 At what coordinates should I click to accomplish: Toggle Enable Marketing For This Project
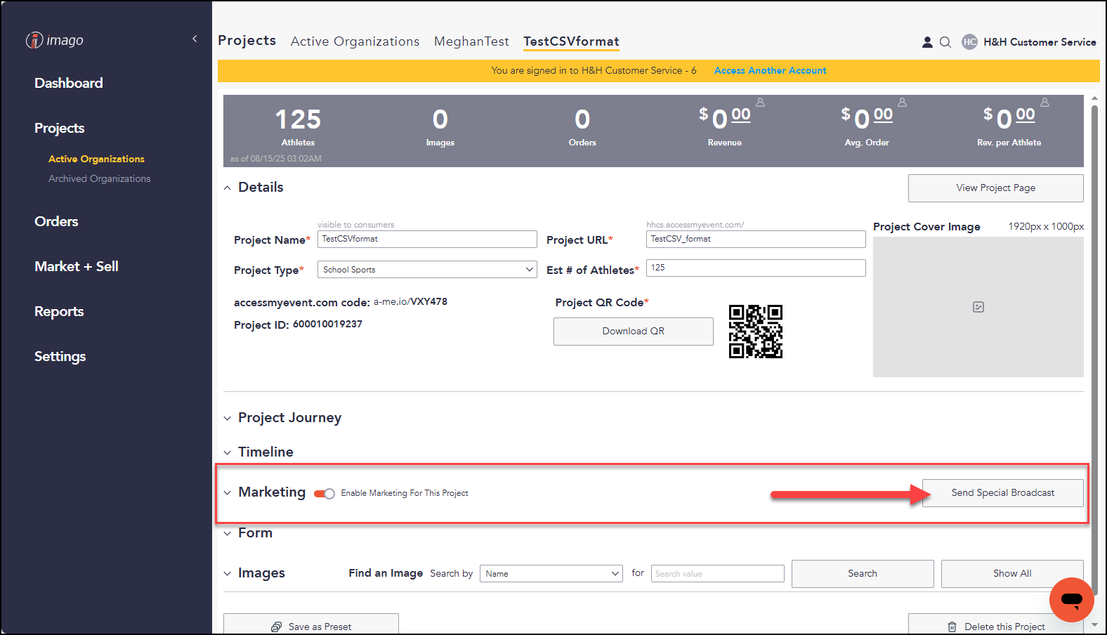325,493
